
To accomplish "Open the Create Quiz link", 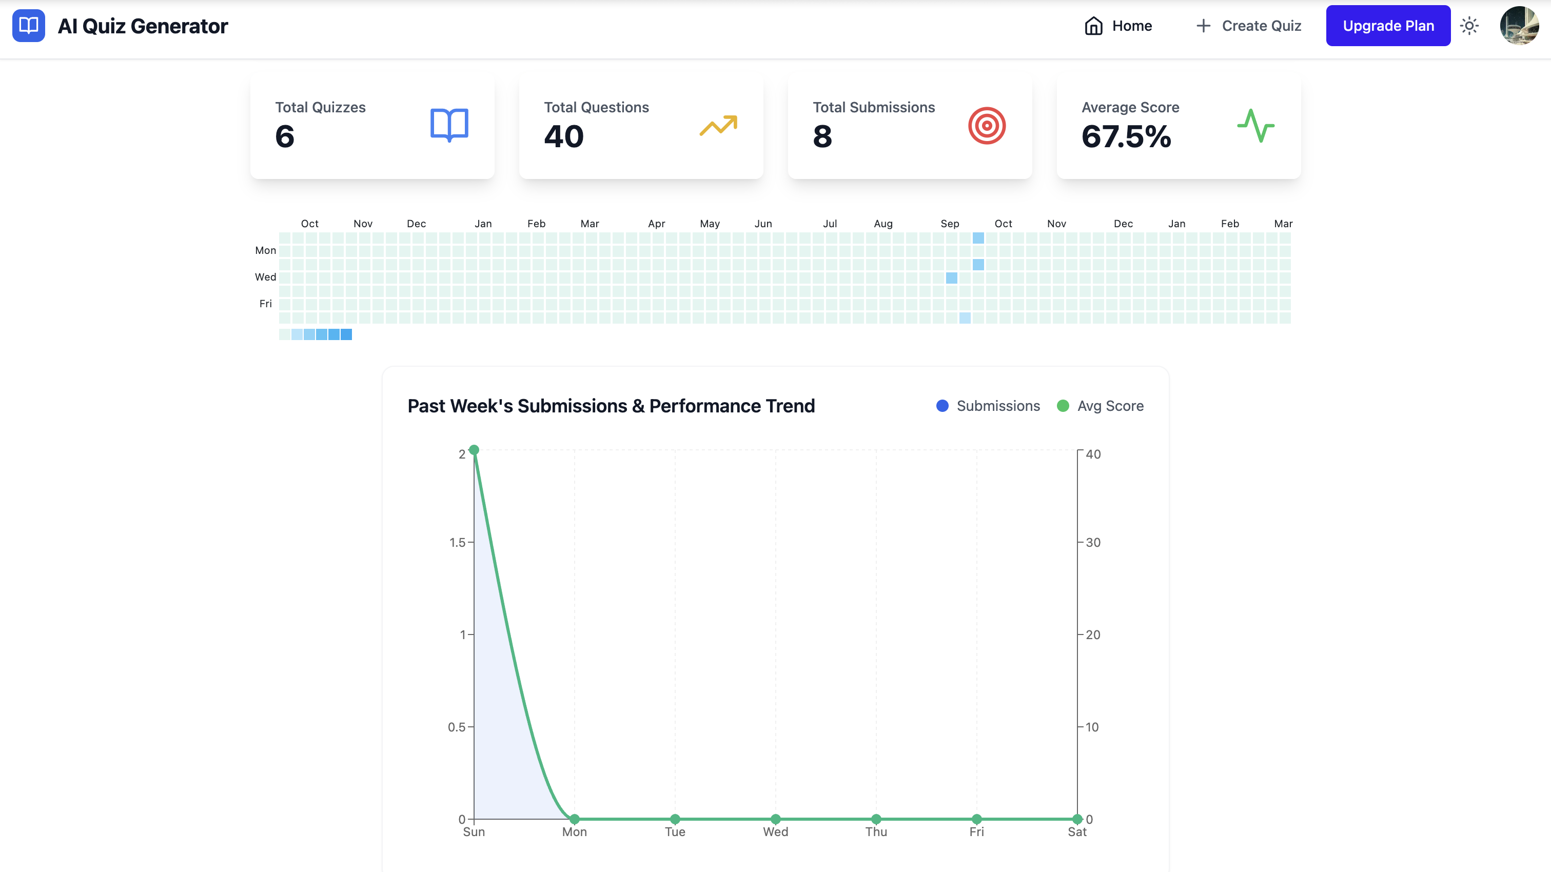I will 1261,26.
